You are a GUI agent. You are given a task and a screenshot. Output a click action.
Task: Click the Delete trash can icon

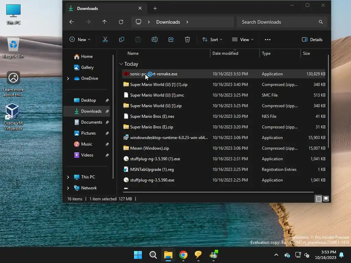point(187,40)
